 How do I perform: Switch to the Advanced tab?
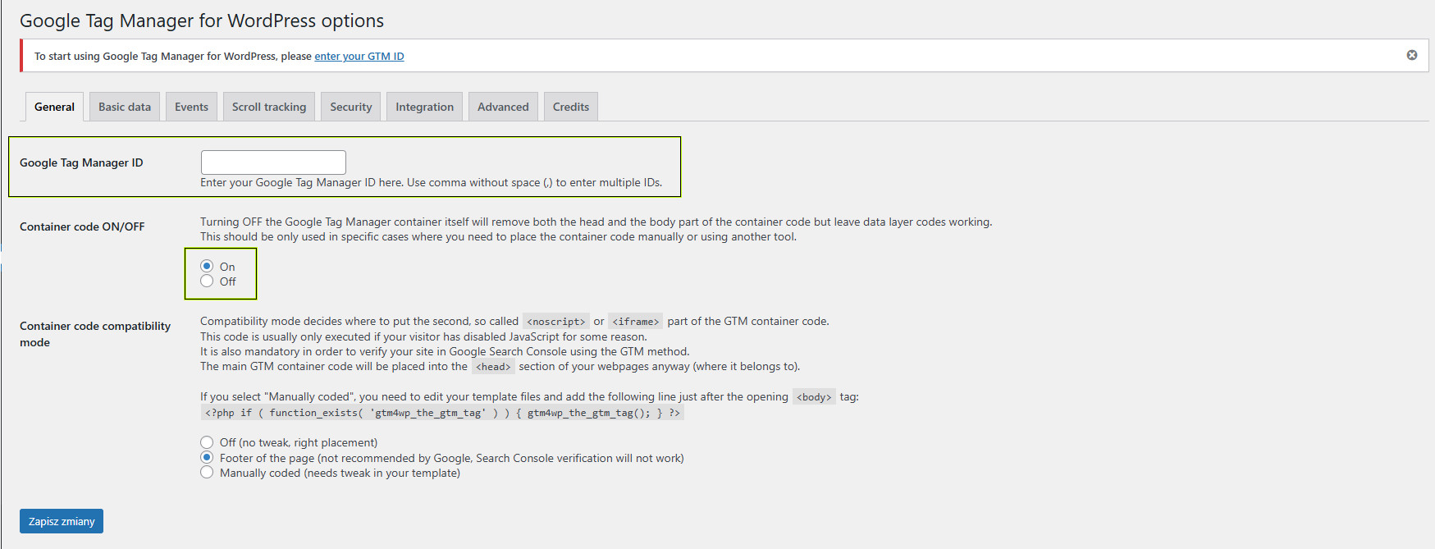tap(503, 107)
